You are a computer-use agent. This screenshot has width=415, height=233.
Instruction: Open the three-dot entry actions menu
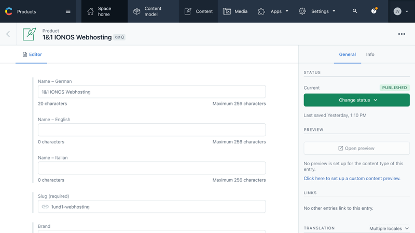(x=402, y=34)
